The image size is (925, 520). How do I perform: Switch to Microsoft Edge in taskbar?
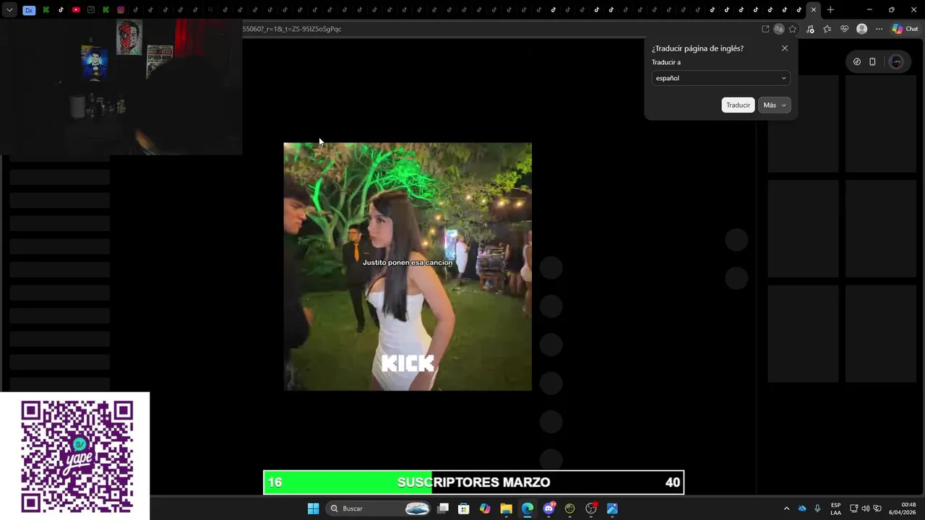pyautogui.click(x=528, y=508)
